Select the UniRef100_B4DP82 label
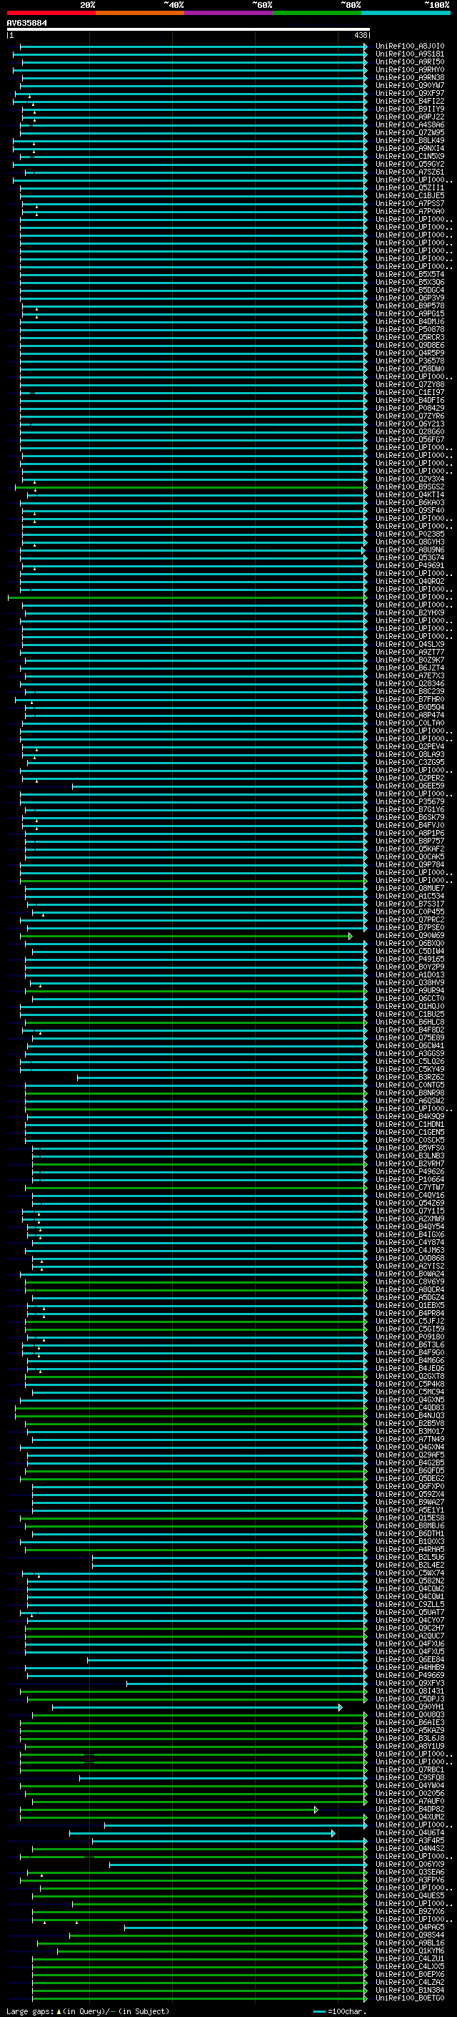Screen dimensions: 457x2017 click(410, 1809)
